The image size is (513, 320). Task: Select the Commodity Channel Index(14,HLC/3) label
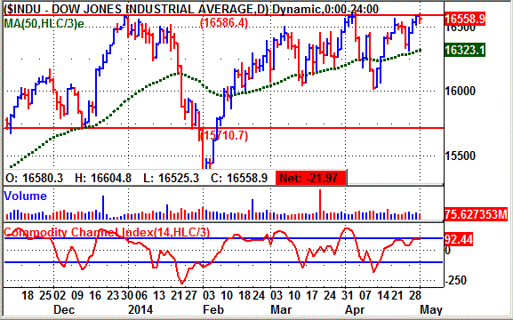(x=107, y=232)
